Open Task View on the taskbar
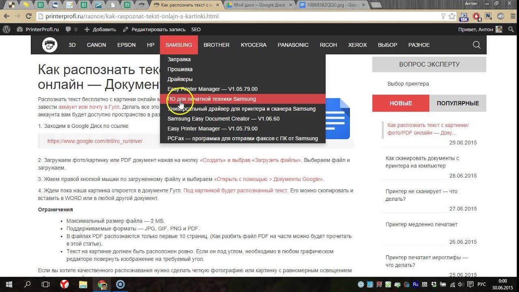Image resolution: width=519 pixels, height=292 pixels. pos(46,285)
